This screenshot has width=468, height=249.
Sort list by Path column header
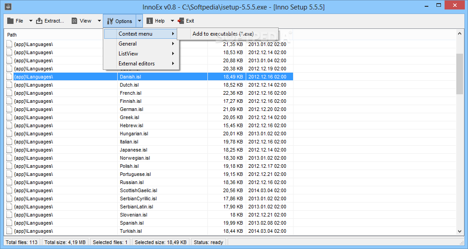(x=12, y=35)
